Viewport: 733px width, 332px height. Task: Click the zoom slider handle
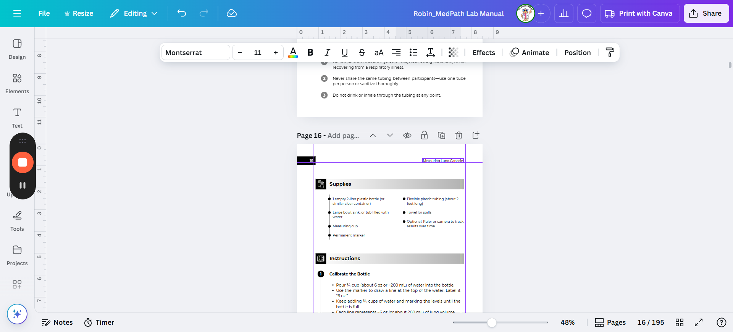click(492, 322)
